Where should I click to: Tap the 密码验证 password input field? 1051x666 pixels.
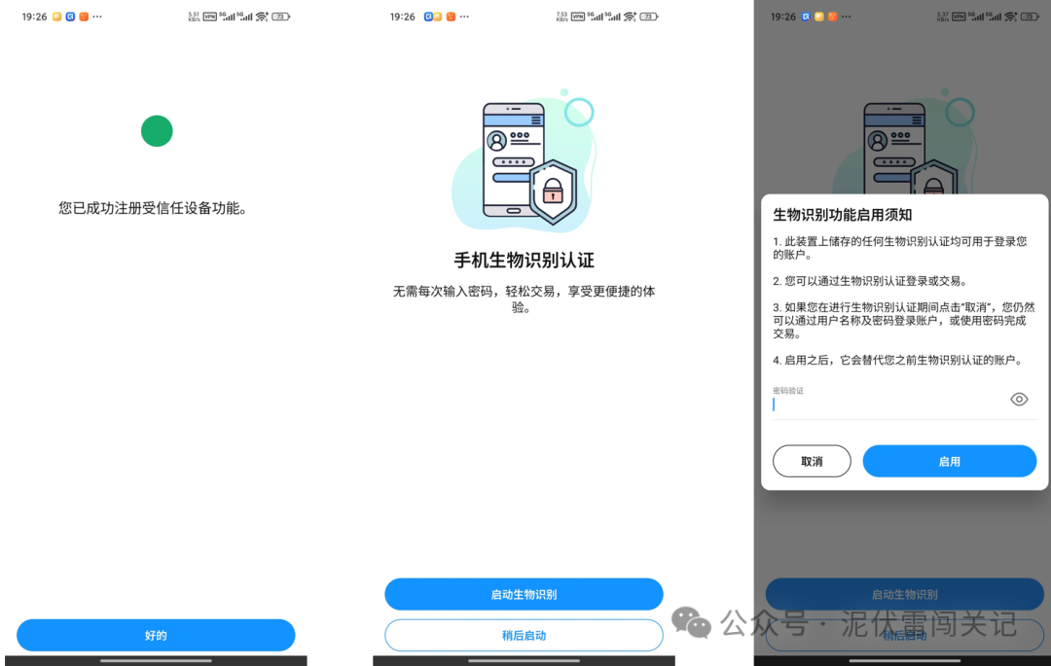pyautogui.click(x=876, y=402)
